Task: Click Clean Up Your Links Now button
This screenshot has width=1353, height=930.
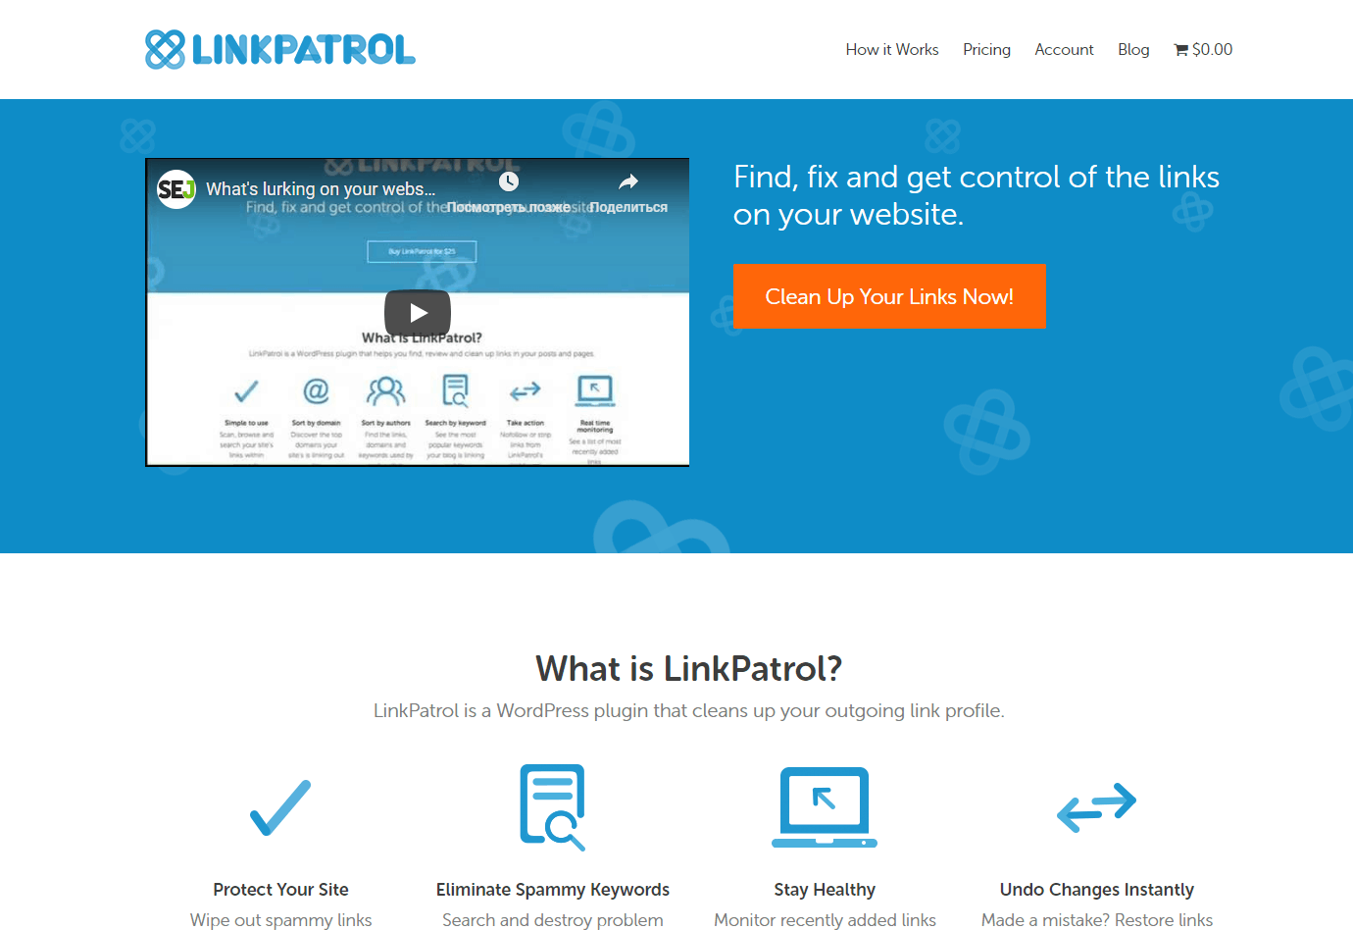Action: pyautogui.click(x=889, y=296)
